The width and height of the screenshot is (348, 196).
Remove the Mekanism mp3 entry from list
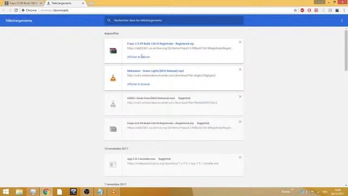[240, 70]
